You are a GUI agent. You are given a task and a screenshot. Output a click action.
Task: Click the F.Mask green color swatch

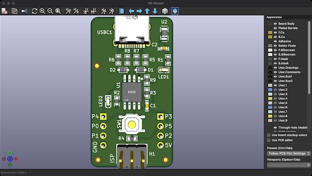point(270,59)
